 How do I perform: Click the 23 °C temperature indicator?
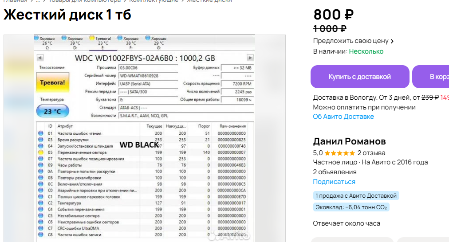click(x=52, y=111)
